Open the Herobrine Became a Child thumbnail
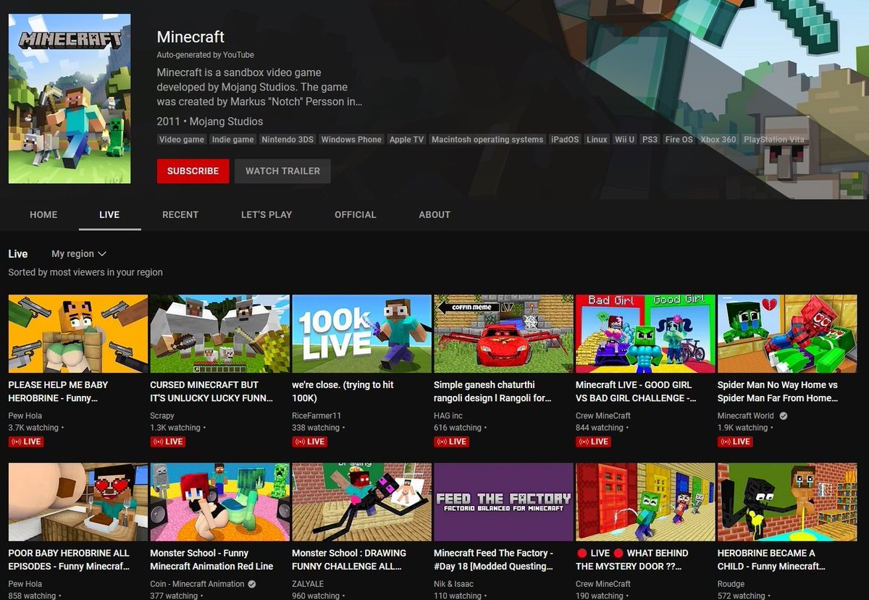This screenshot has height=600, width=869. [x=787, y=502]
